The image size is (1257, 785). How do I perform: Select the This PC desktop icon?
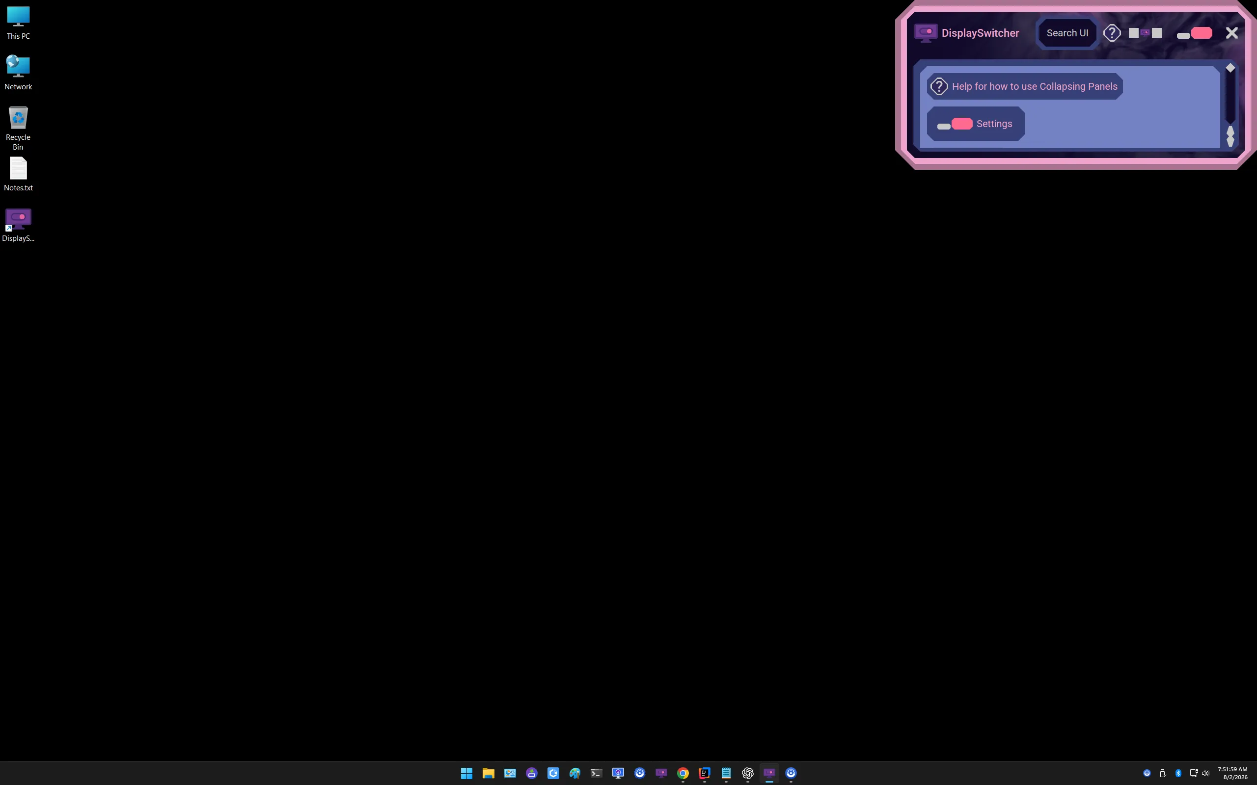point(18,24)
